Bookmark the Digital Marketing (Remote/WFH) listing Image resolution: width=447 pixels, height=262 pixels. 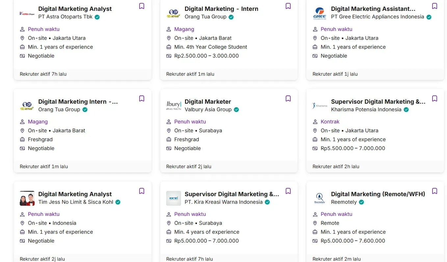[434, 191]
